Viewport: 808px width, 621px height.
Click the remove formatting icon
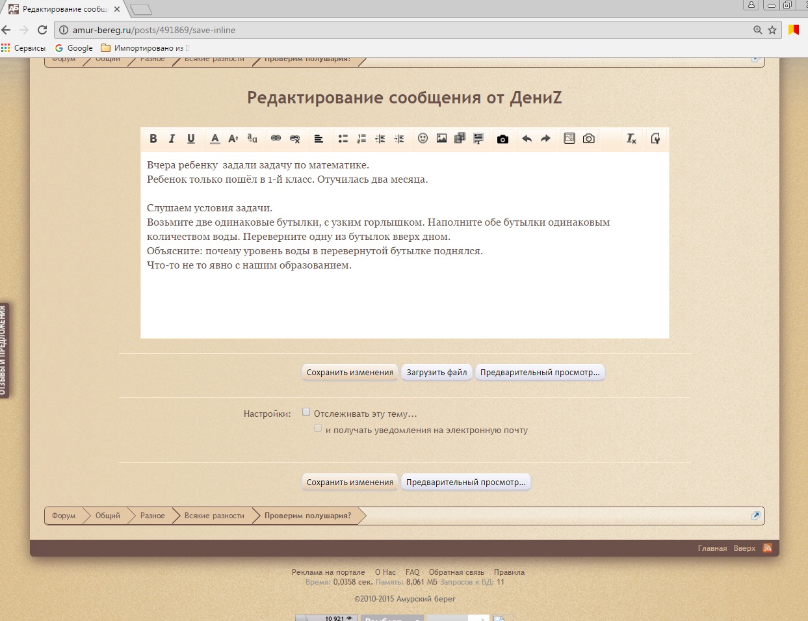pos(631,139)
